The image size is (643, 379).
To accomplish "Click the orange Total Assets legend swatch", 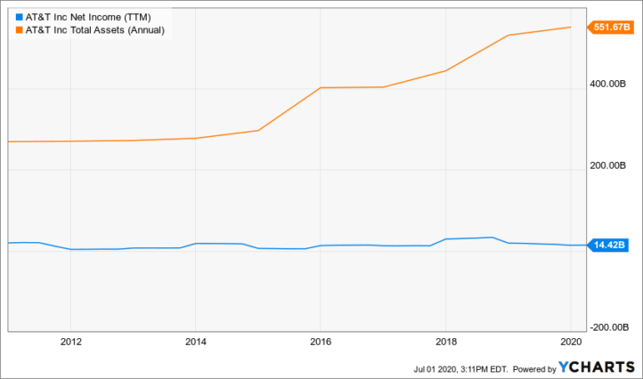I will point(19,30).
